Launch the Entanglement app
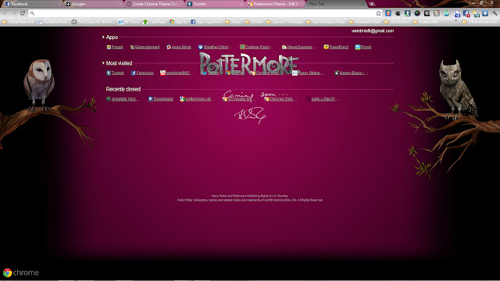 (145, 47)
